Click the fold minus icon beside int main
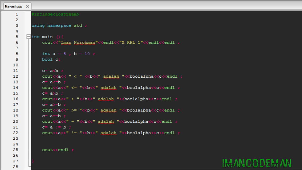Screen dimensions: 302x170 (28, 37)
